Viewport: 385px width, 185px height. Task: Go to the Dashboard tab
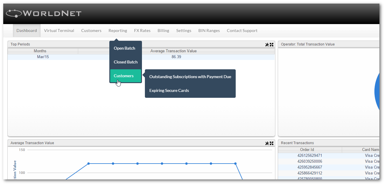click(x=27, y=31)
